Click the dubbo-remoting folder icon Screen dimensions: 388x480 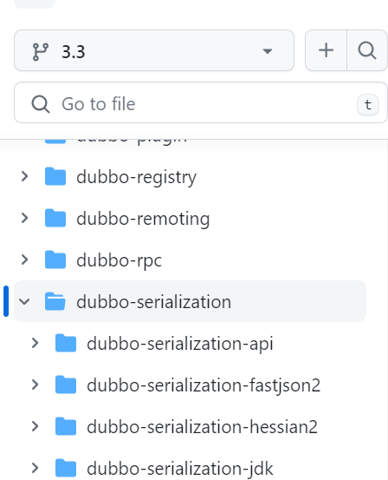pyautogui.click(x=55, y=218)
